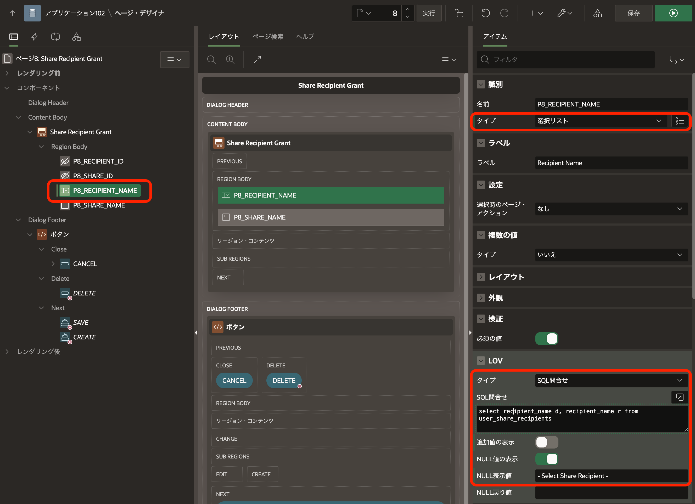695x504 pixels.
Task: Click the undo arrow icon in toolbar
Action: point(485,13)
